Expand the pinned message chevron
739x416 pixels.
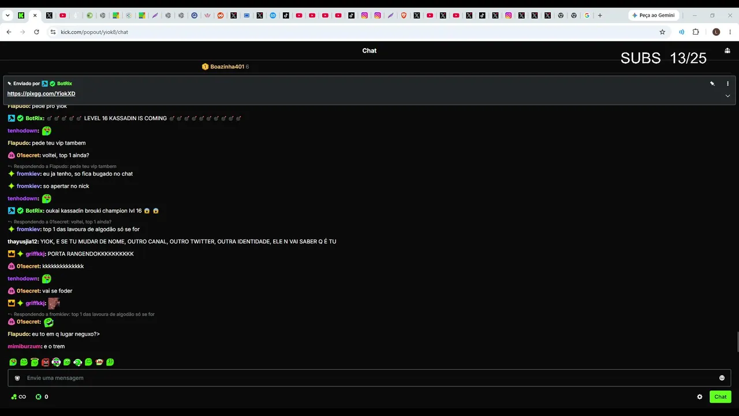[727, 96]
